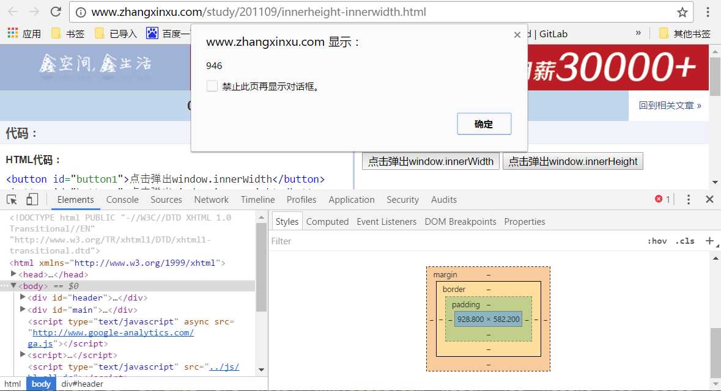Click the 928.800 × 582.200 content box
This screenshot has width=721, height=391.
coord(489,319)
